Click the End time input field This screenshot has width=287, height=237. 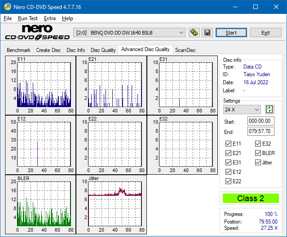[261, 131]
